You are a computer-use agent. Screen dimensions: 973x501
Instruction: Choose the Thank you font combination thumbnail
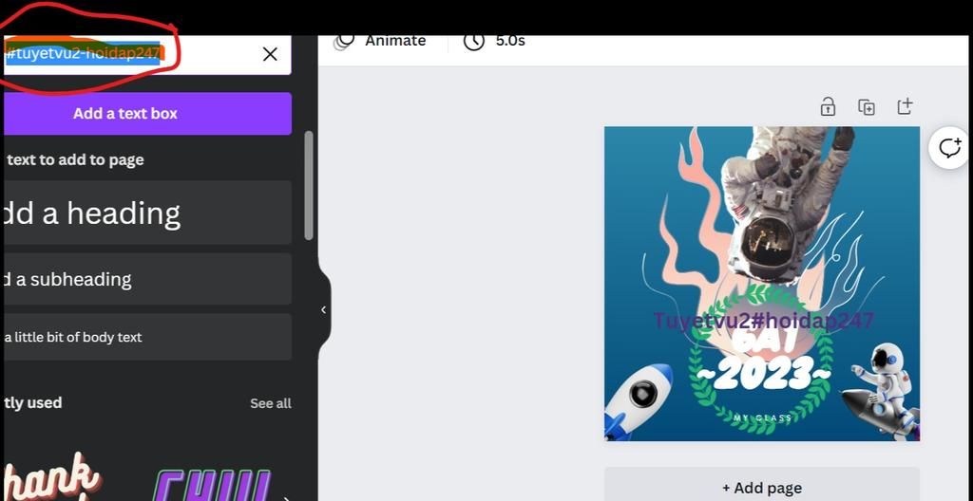(52, 477)
